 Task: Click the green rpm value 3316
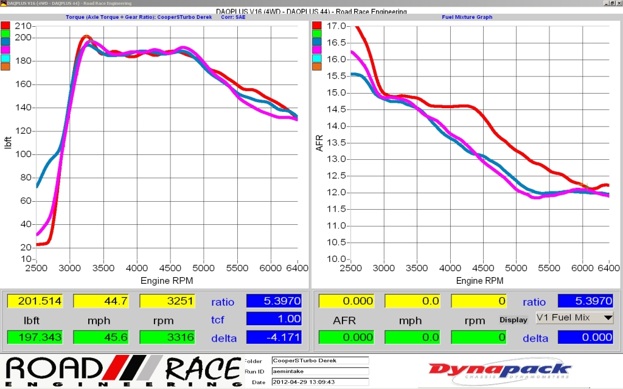point(167,337)
